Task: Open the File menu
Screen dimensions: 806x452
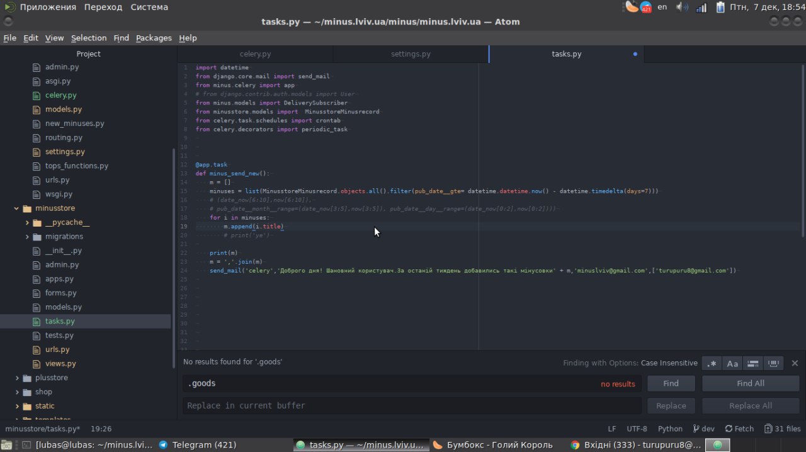Action: pos(10,38)
